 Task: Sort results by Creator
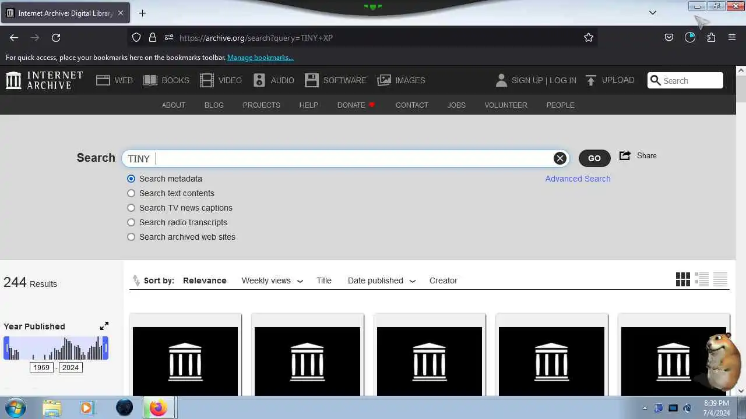tap(444, 280)
